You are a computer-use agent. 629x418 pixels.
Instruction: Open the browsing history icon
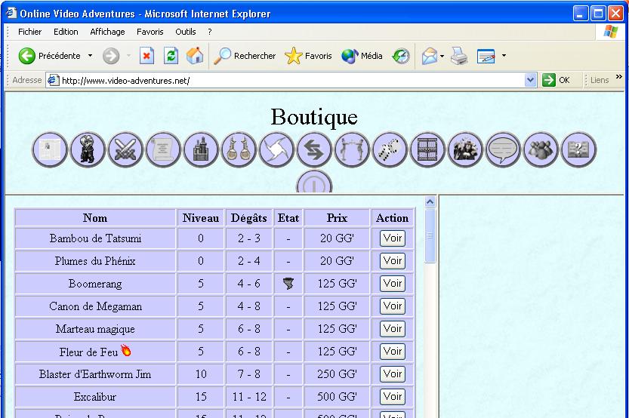401,56
